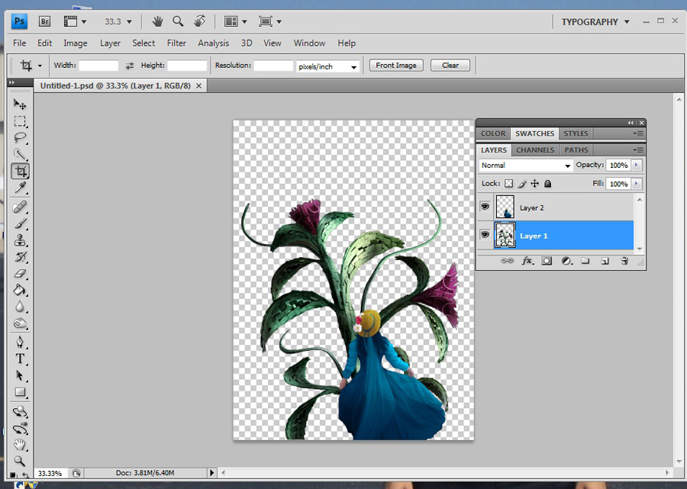
Task: Select the Path Selection tool
Action: click(20, 375)
